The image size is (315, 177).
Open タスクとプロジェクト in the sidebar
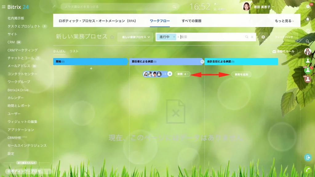point(24,26)
